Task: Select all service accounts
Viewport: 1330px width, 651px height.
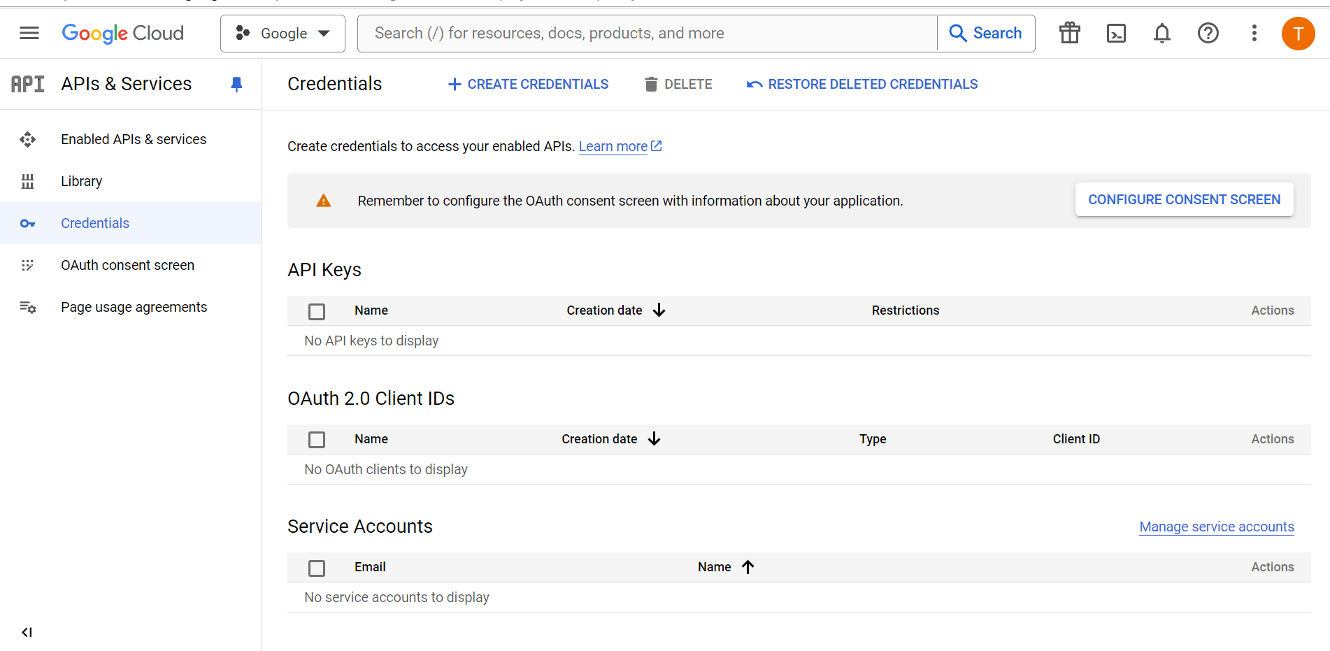Action: [317, 568]
